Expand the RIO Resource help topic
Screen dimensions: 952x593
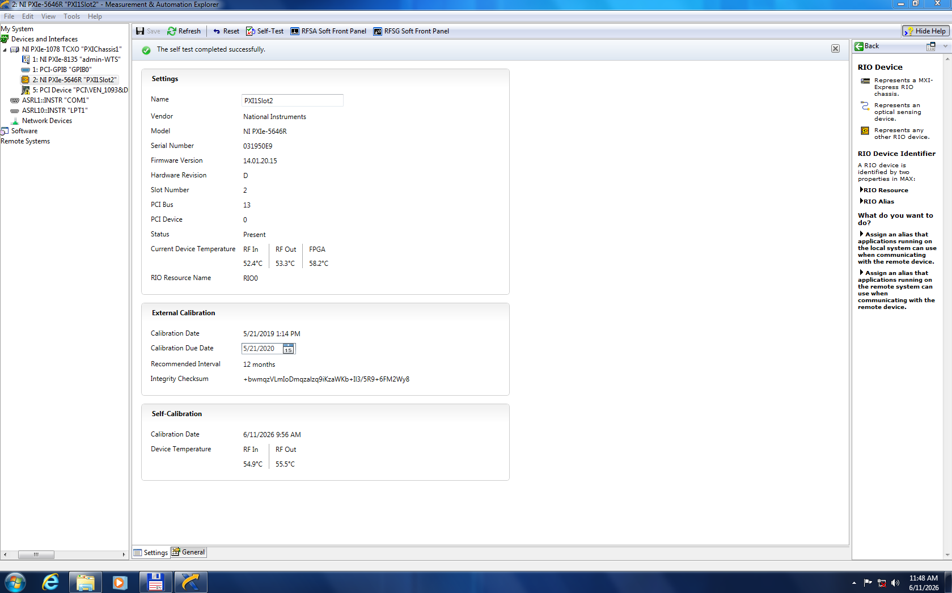tap(885, 190)
